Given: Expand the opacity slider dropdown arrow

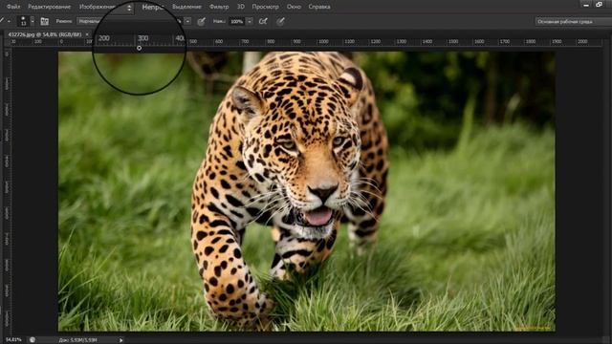Looking at the screenshot, I should 187,21.
